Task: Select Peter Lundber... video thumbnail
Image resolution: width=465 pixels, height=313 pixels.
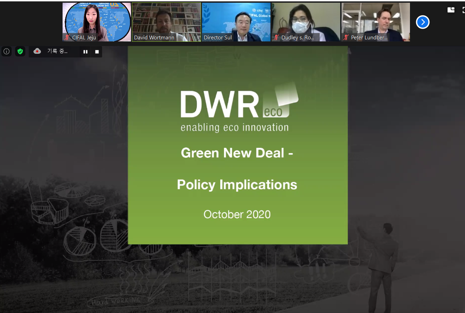Action: 376,22
